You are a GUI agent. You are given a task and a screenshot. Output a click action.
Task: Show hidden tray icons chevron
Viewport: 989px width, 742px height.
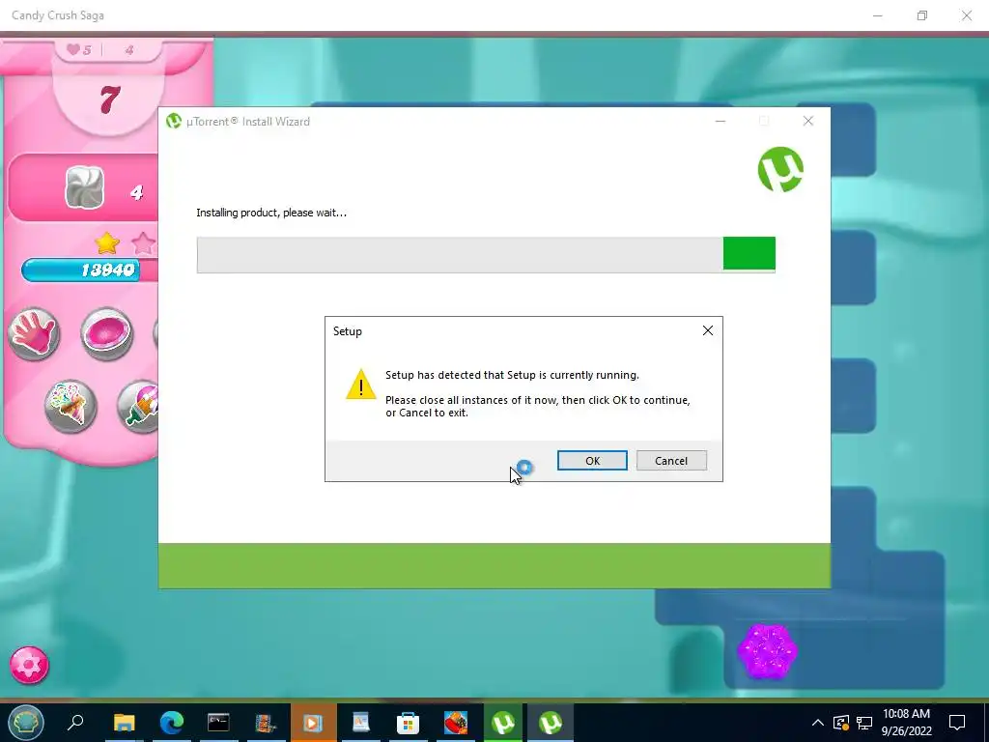pyautogui.click(x=817, y=723)
